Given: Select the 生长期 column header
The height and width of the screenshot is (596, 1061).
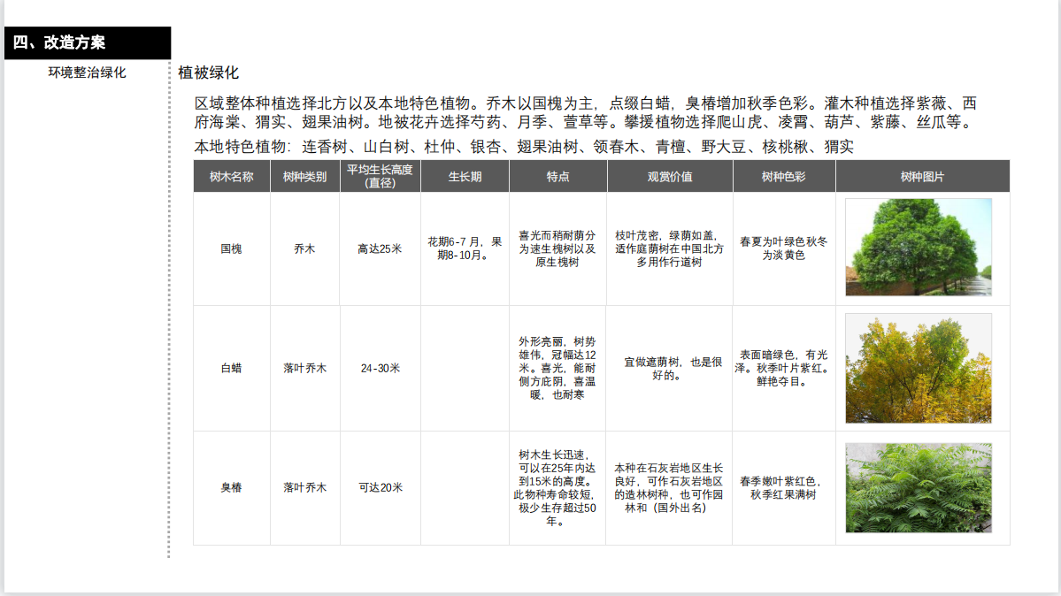Looking at the screenshot, I should pos(465,176).
